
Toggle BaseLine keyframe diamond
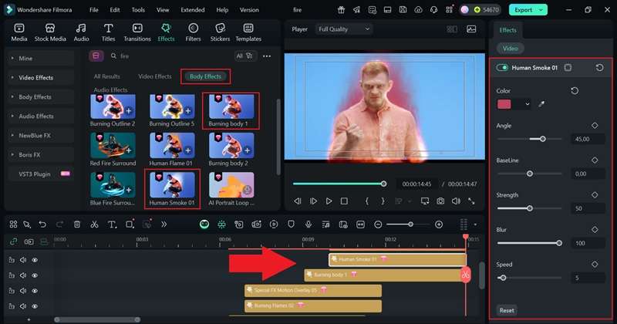tap(595, 160)
